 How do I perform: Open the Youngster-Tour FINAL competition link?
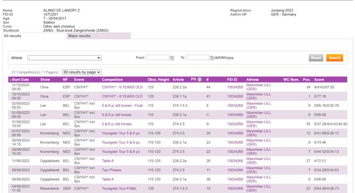tap(119, 189)
